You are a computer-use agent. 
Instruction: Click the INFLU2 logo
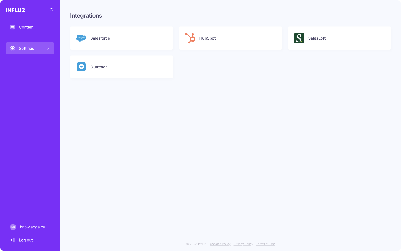[x=16, y=10]
